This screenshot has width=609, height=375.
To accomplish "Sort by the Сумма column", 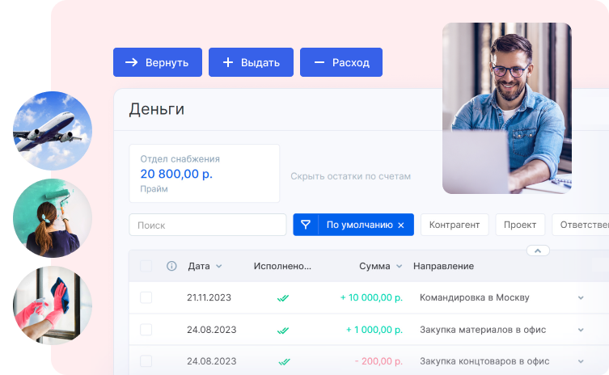I will 380,266.
